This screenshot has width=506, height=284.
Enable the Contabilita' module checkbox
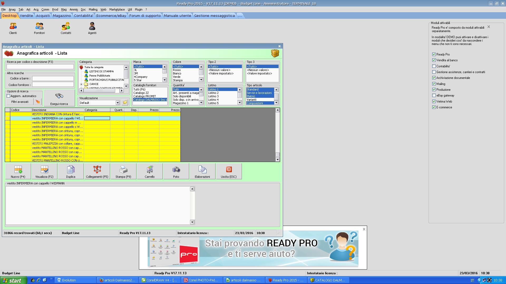click(434, 66)
